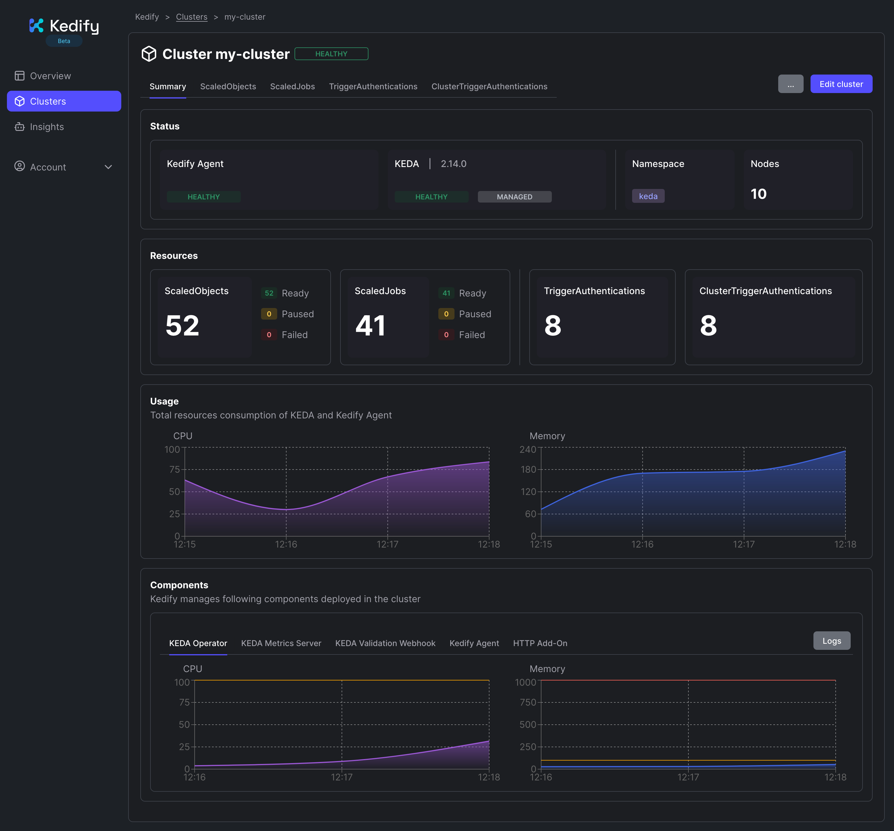Screen dimensions: 894x831
Task: Open the Insights robot icon
Action: (x=19, y=127)
